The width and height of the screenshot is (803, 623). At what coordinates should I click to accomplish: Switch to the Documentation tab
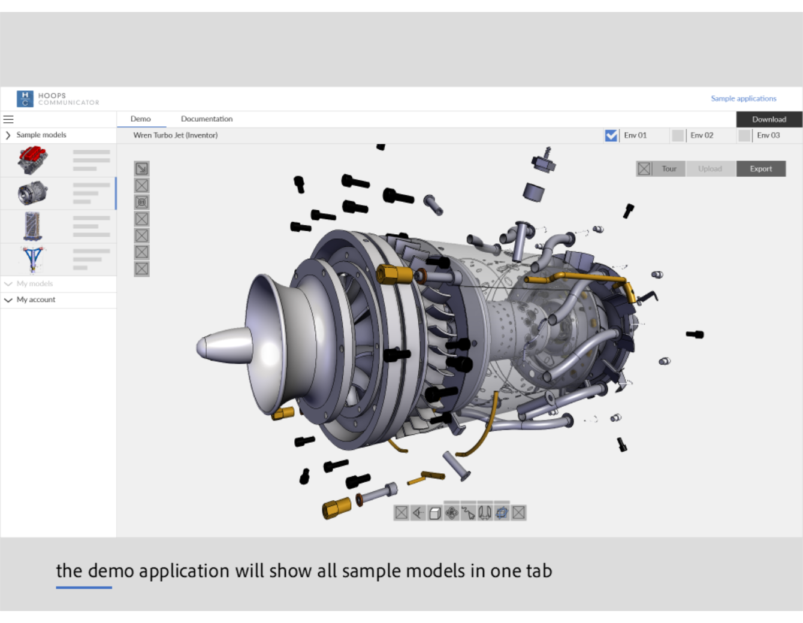point(207,119)
